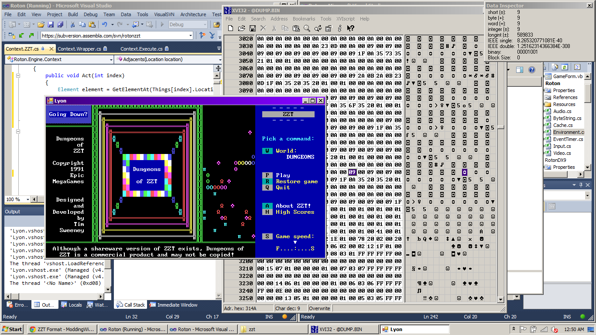Click the Windows Start button
Viewport: 596px width, 335px height.
coord(12,329)
